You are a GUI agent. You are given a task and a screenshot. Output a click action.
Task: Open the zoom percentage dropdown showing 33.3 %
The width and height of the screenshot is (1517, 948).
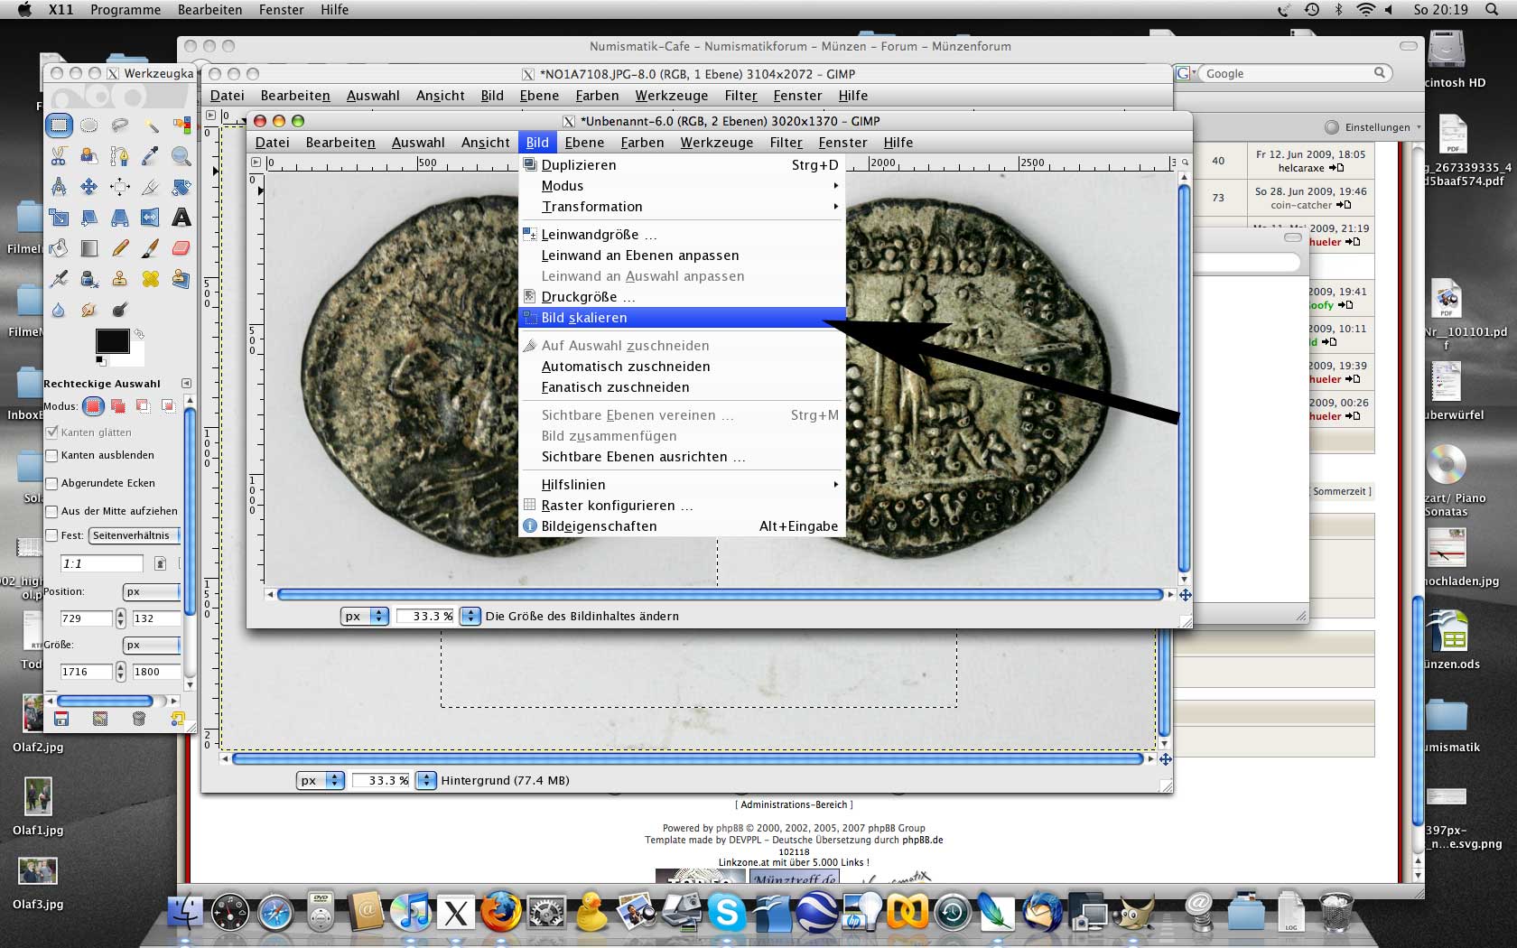tap(470, 616)
